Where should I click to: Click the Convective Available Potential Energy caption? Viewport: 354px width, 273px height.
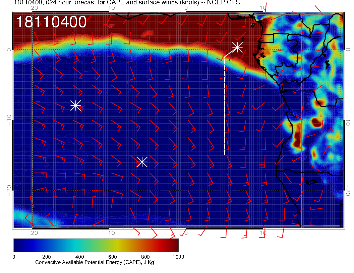point(96,263)
